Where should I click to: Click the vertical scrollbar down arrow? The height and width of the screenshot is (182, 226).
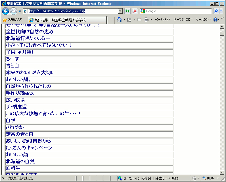tap(222, 172)
